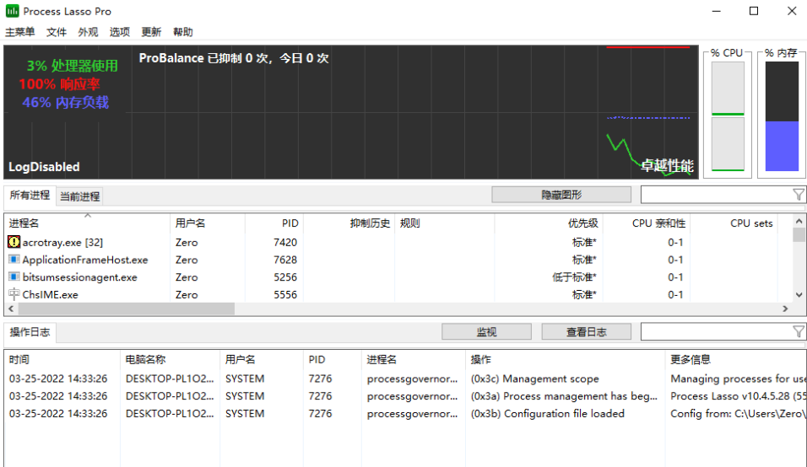The width and height of the screenshot is (807, 467).
Task: Click the process list vertical scrollbar thumb
Action: click(799, 234)
